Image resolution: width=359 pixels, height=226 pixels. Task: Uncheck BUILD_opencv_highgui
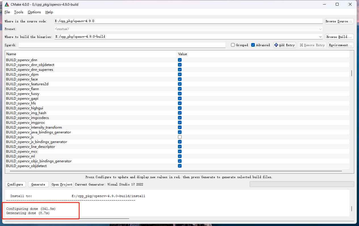point(180,108)
